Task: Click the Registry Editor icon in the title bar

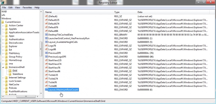Action: pos(3,2)
